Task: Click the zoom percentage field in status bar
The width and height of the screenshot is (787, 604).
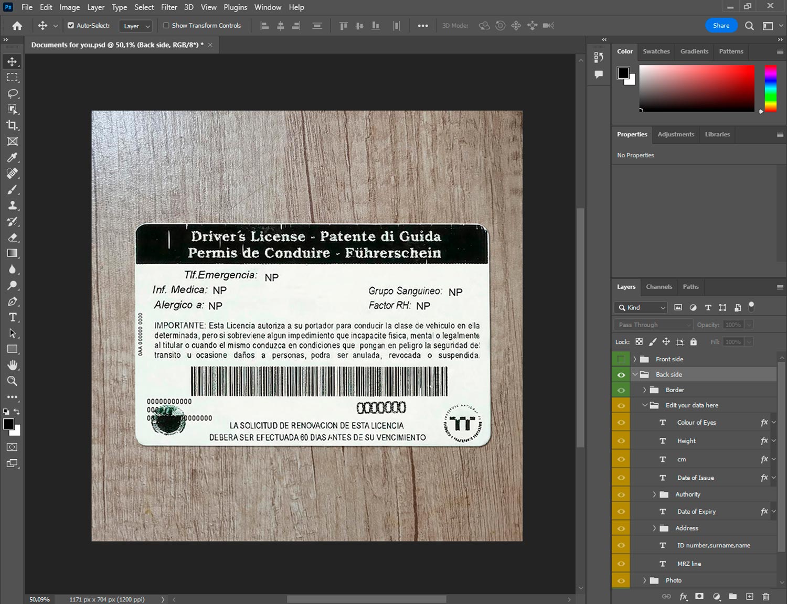Action: (x=39, y=599)
